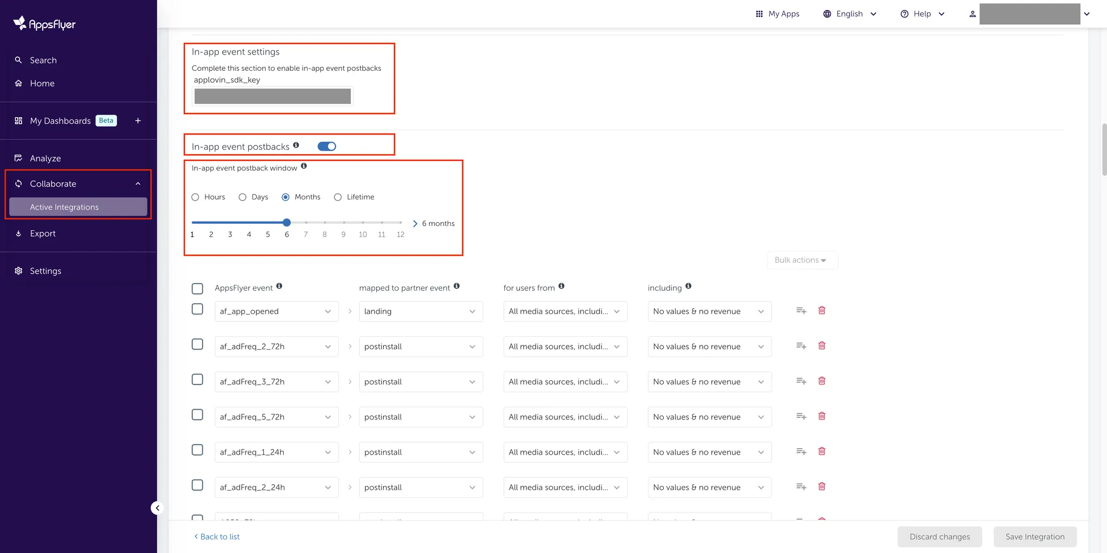Show info for mapped to partner event
The height and width of the screenshot is (553, 1107).
tap(457, 286)
